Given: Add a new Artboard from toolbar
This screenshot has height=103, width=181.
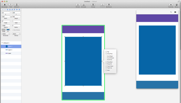Looking at the screenshot, I should tap(17, 5).
